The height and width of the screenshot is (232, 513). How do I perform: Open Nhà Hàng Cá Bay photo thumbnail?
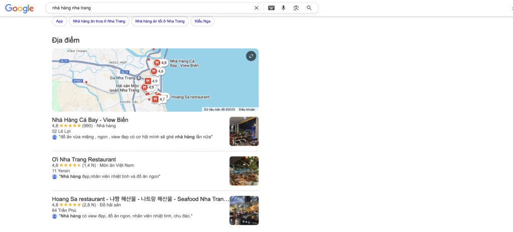point(244,131)
